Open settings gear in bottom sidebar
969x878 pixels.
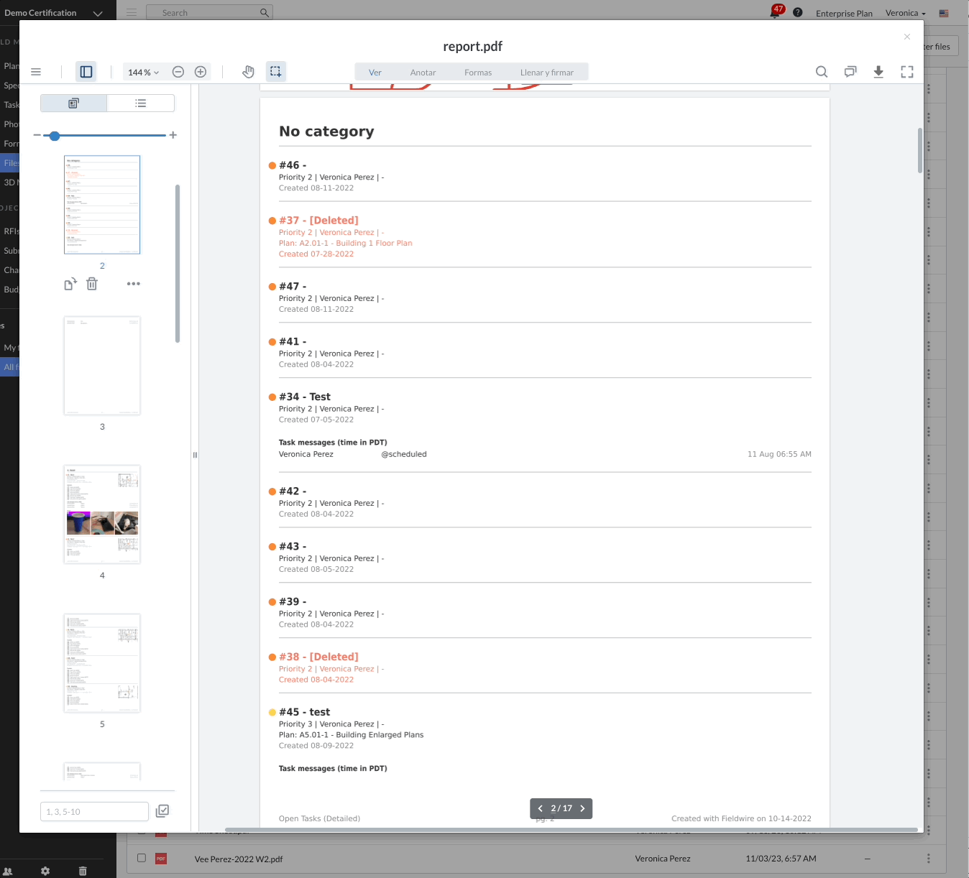click(45, 871)
